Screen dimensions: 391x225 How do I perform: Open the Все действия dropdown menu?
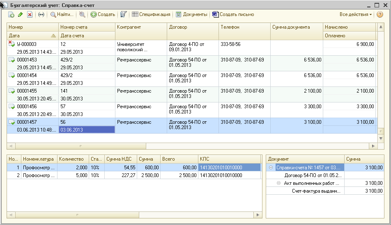coord(356,14)
